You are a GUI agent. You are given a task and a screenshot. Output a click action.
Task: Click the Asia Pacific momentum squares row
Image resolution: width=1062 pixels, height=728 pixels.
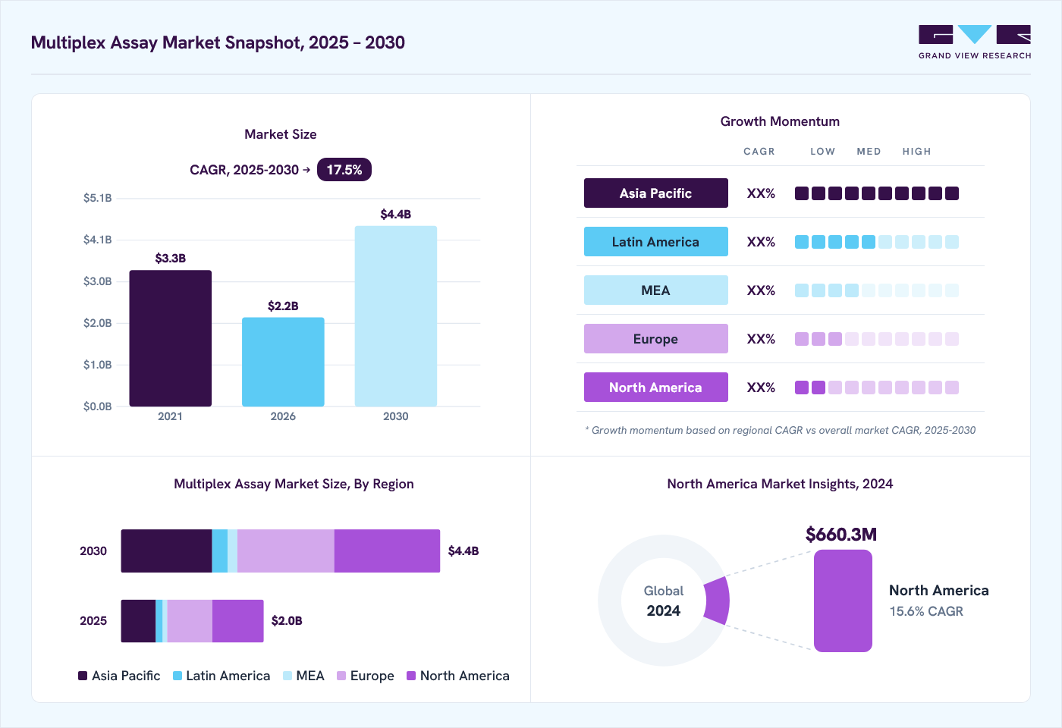877,193
